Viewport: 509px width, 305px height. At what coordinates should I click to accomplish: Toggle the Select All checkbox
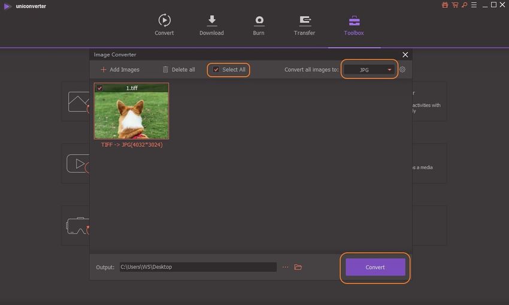click(x=217, y=70)
